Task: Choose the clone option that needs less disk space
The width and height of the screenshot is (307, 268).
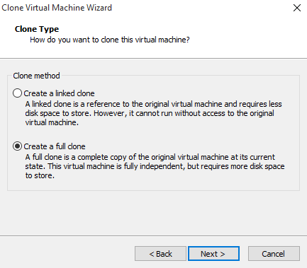Action: (17, 93)
